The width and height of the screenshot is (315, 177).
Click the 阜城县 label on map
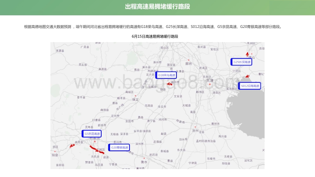tap(165, 151)
